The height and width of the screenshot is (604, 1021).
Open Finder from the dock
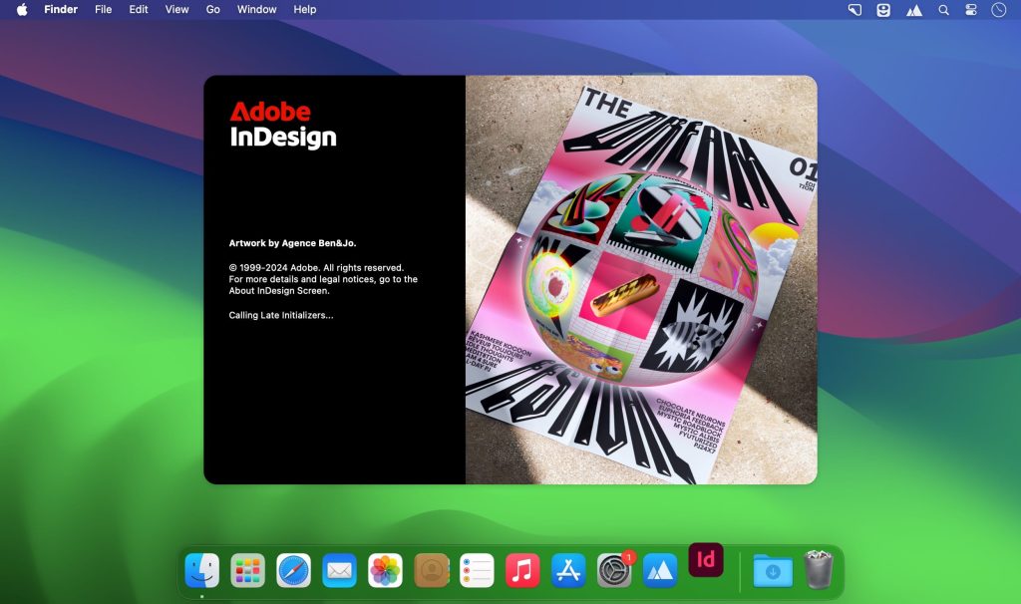click(x=202, y=571)
